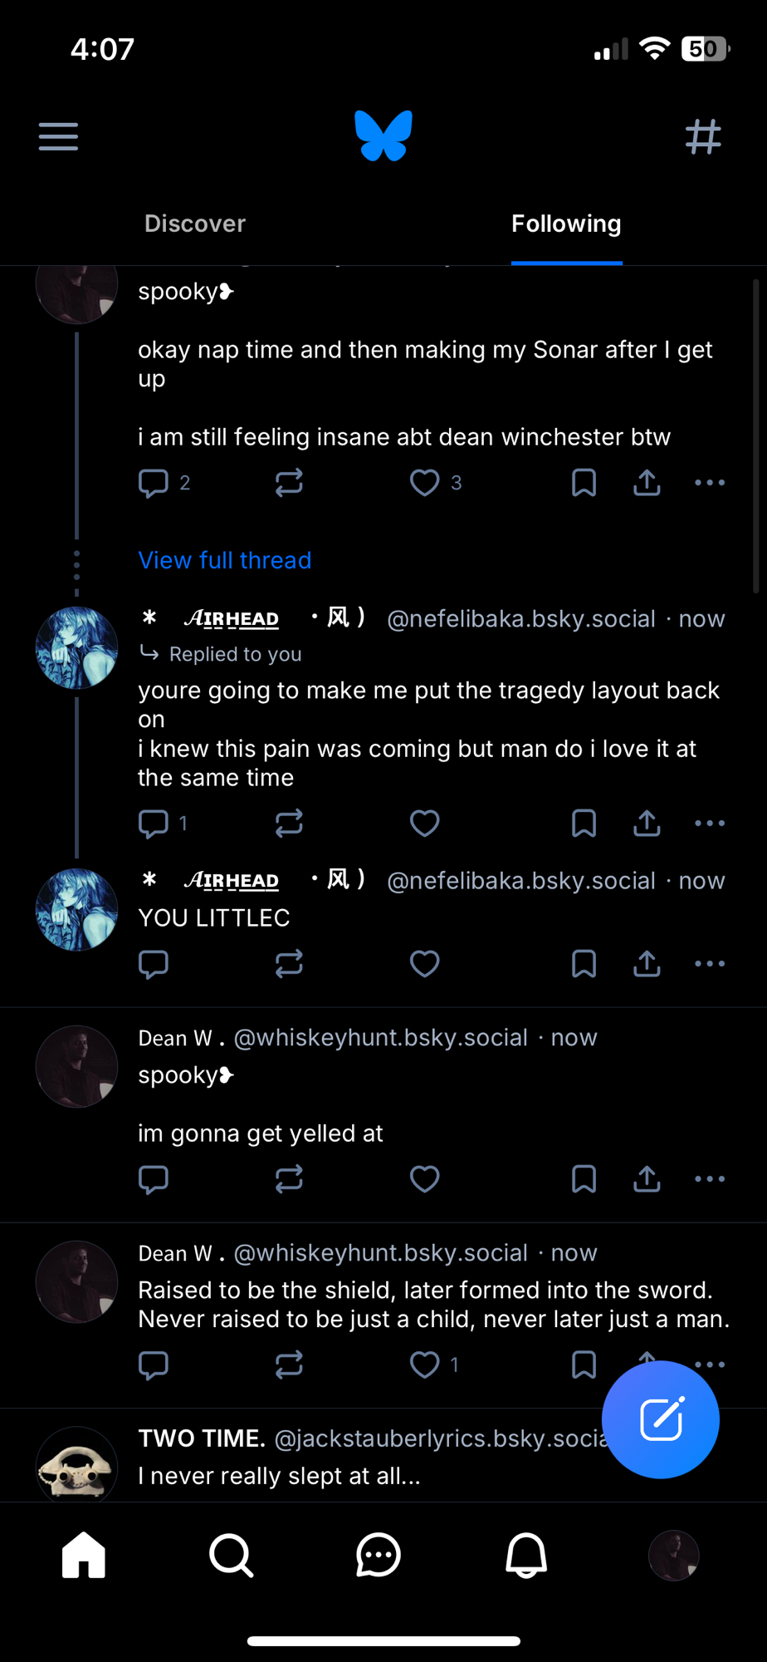Click the "View full thread" link

click(x=224, y=560)
